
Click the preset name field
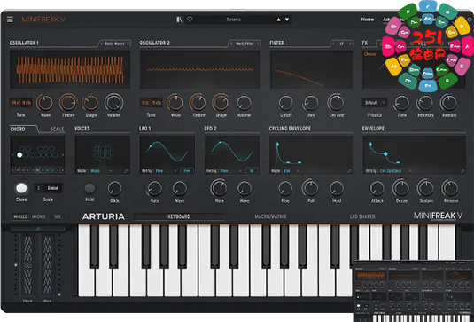233,20
